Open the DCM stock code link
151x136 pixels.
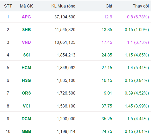(x=26, y=119)
